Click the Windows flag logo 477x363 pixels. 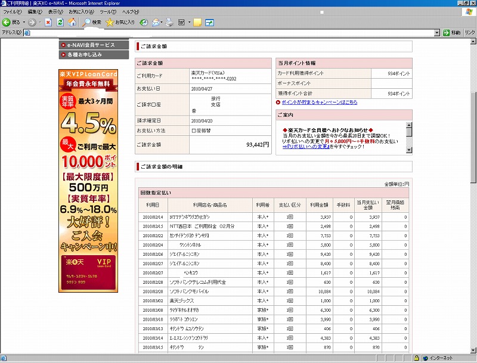coord(468,12)
